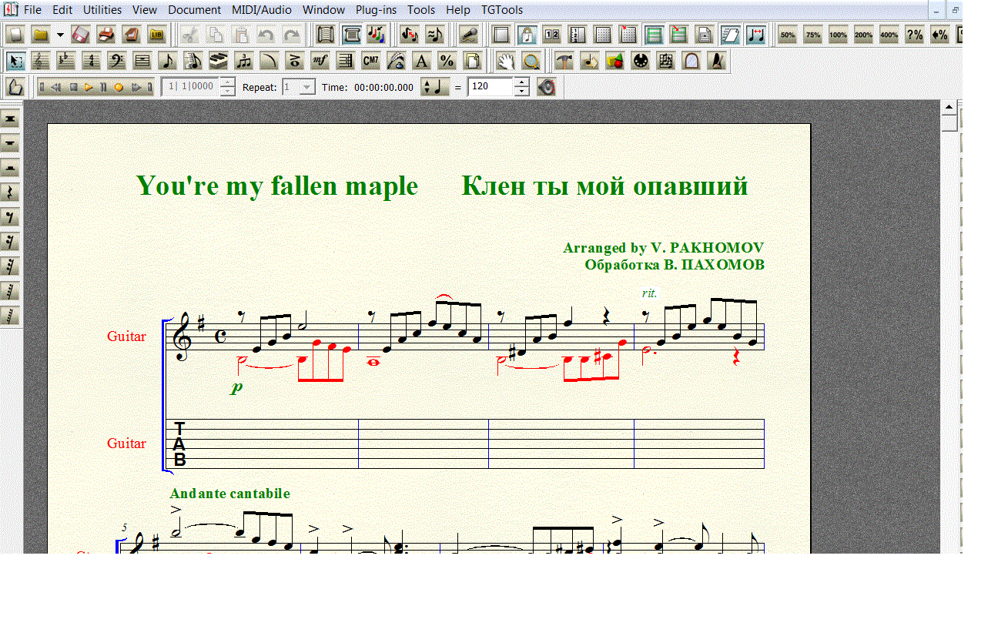Select the bass Clef tool
This screenshot has width=981, height=626.
(x=116, y=61)
